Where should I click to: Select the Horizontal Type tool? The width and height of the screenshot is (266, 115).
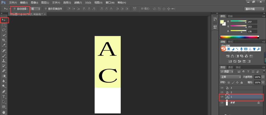click(x=4, y=97)
